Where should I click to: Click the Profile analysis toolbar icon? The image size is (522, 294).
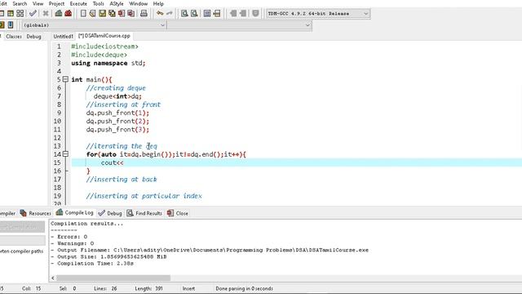pyautogui.click(x=59, y=13)
